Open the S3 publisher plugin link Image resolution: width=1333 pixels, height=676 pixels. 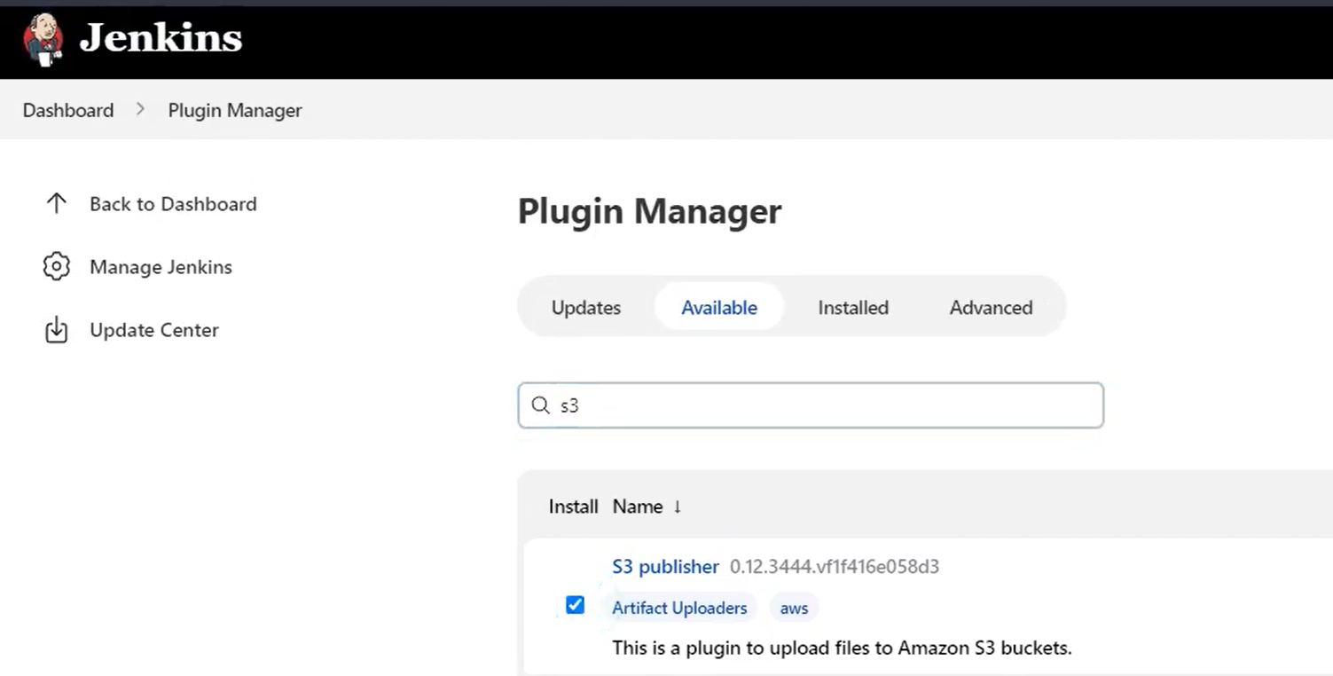[665, 567]
